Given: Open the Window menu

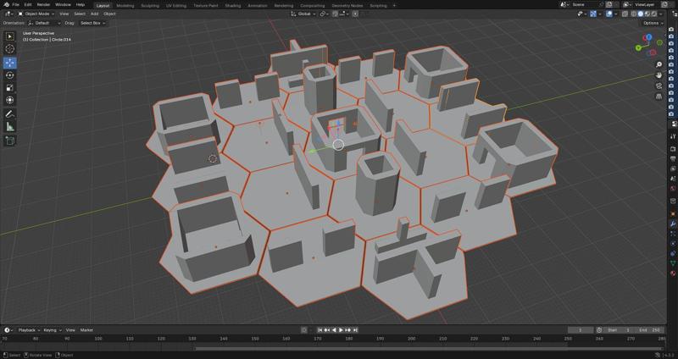Looking at the screenshot, I should pyautogui.click(x=63, y=5).
